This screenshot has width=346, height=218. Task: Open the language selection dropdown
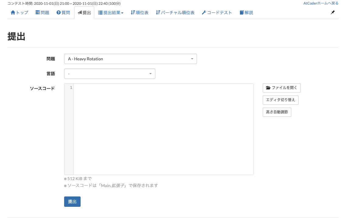coord(109,73)
